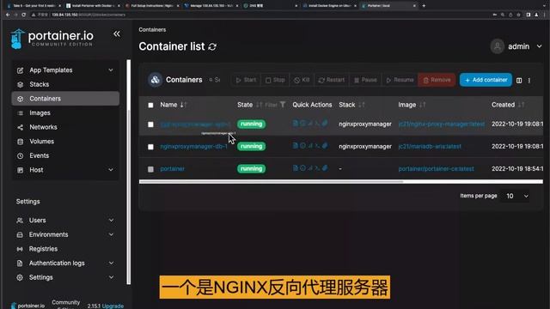Open logs for the first nginxproxymanager app container
The height and width of the screenshot is (309, 550).
pyautogui.click(x=296, y=124)
